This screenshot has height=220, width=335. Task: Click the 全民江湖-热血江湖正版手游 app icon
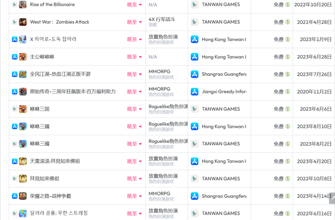pyautogui.click(x=23, y=74)
